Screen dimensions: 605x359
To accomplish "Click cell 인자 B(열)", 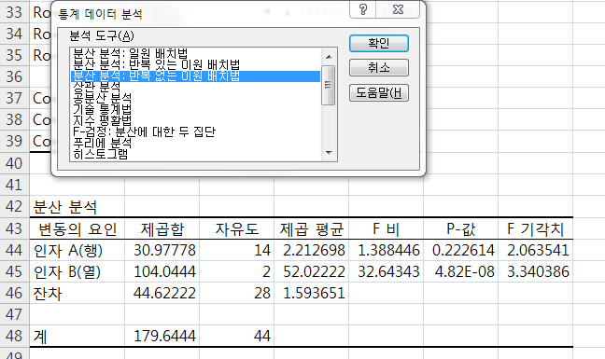I will pyautogui.click(x=77, y=272).
